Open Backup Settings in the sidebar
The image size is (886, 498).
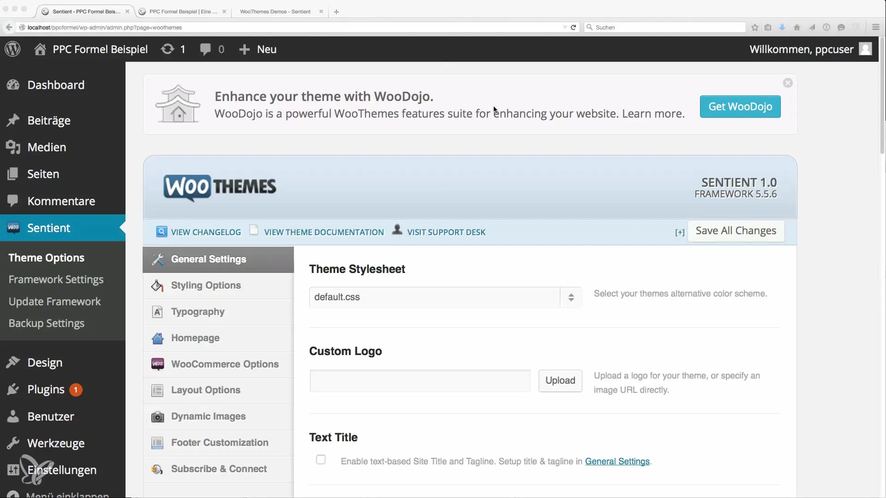coord(47,323)
